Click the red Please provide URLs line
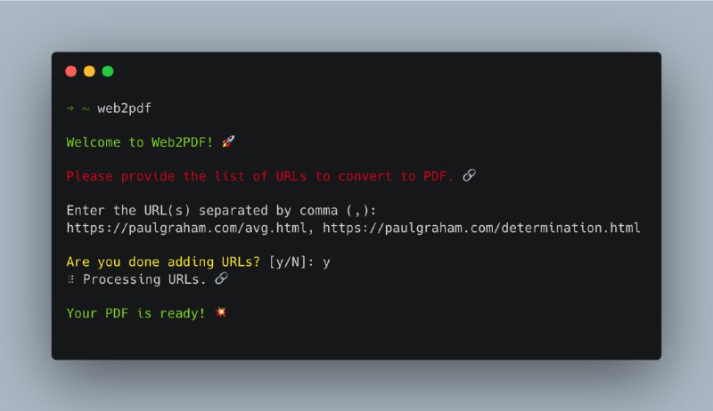Image resolution: width=713 pixels, height=411 pixels. click(260, 176)
